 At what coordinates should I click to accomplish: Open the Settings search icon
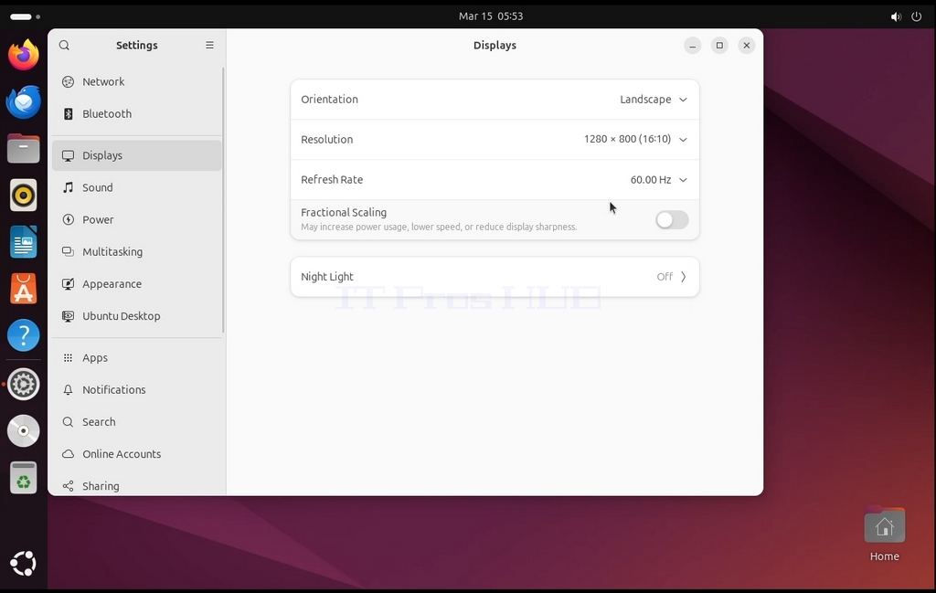coord(65,46)
